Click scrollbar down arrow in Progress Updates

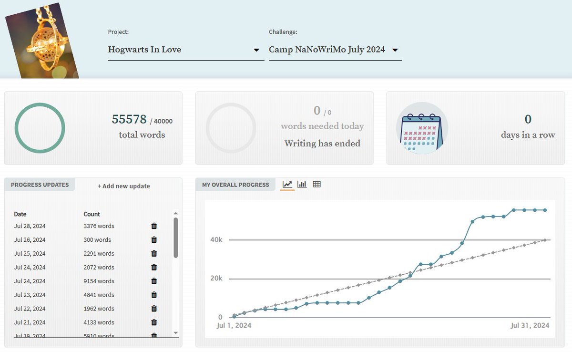pyautogui.click(x=175, y=332)
